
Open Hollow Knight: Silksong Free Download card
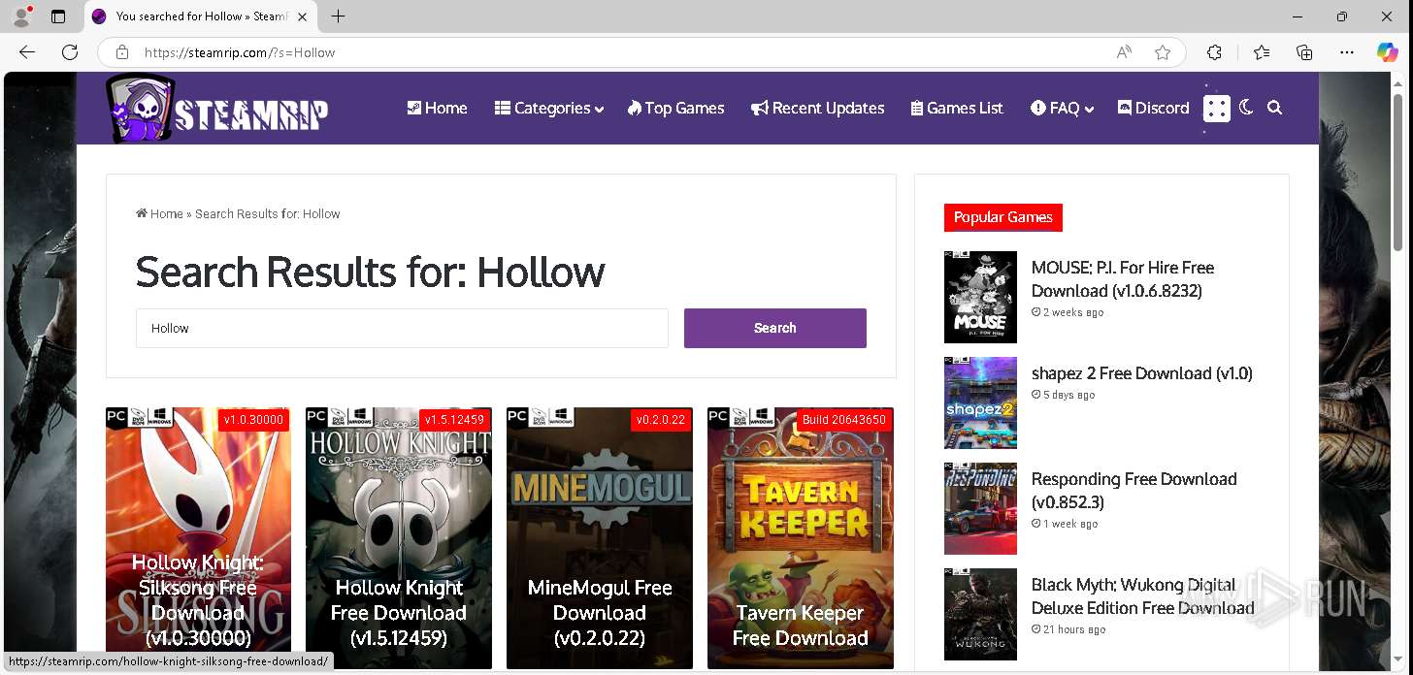[198, 538]
